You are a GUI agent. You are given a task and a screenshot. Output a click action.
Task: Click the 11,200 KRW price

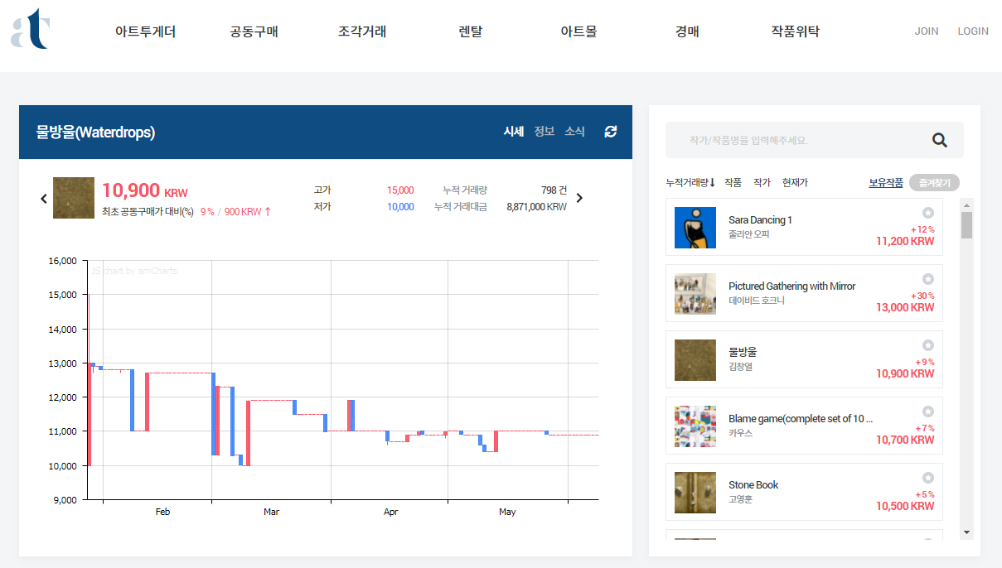(x=904, y=242)
